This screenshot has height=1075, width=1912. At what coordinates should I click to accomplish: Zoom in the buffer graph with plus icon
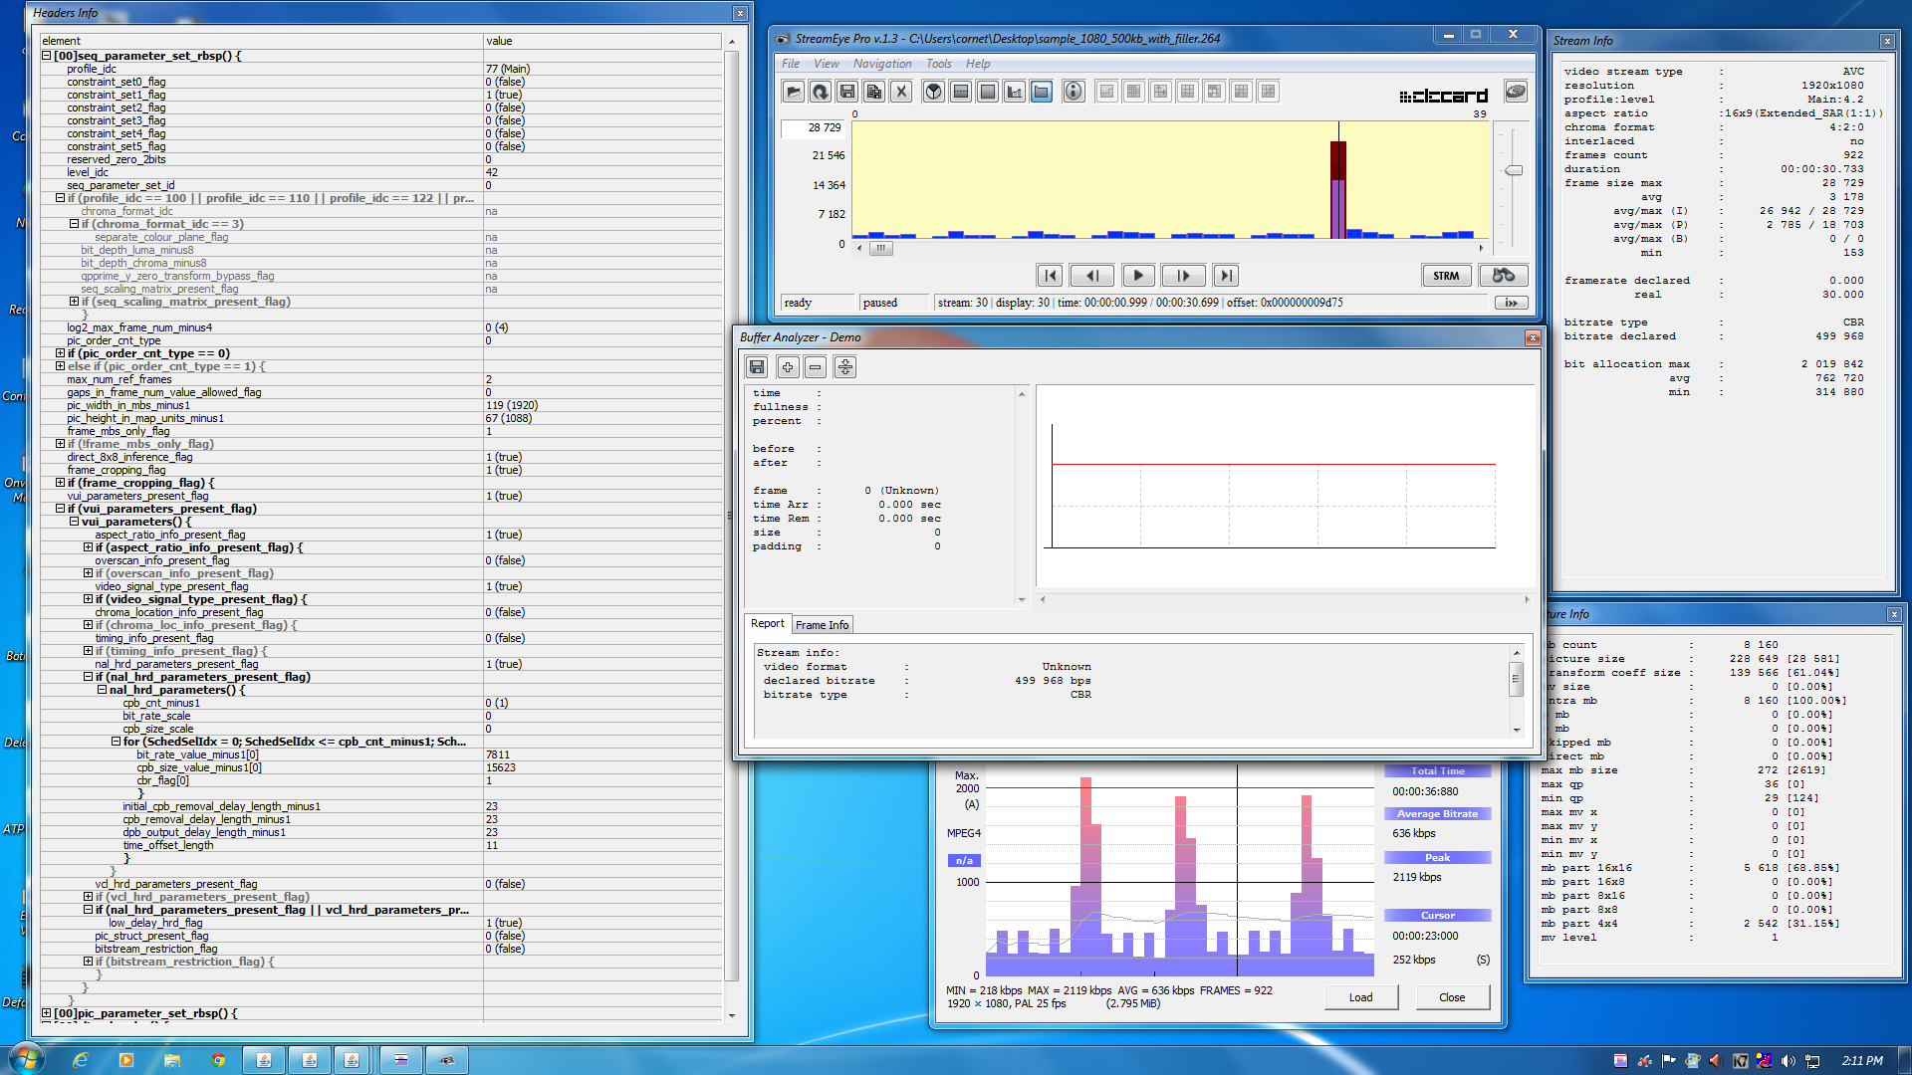point(788,367)
